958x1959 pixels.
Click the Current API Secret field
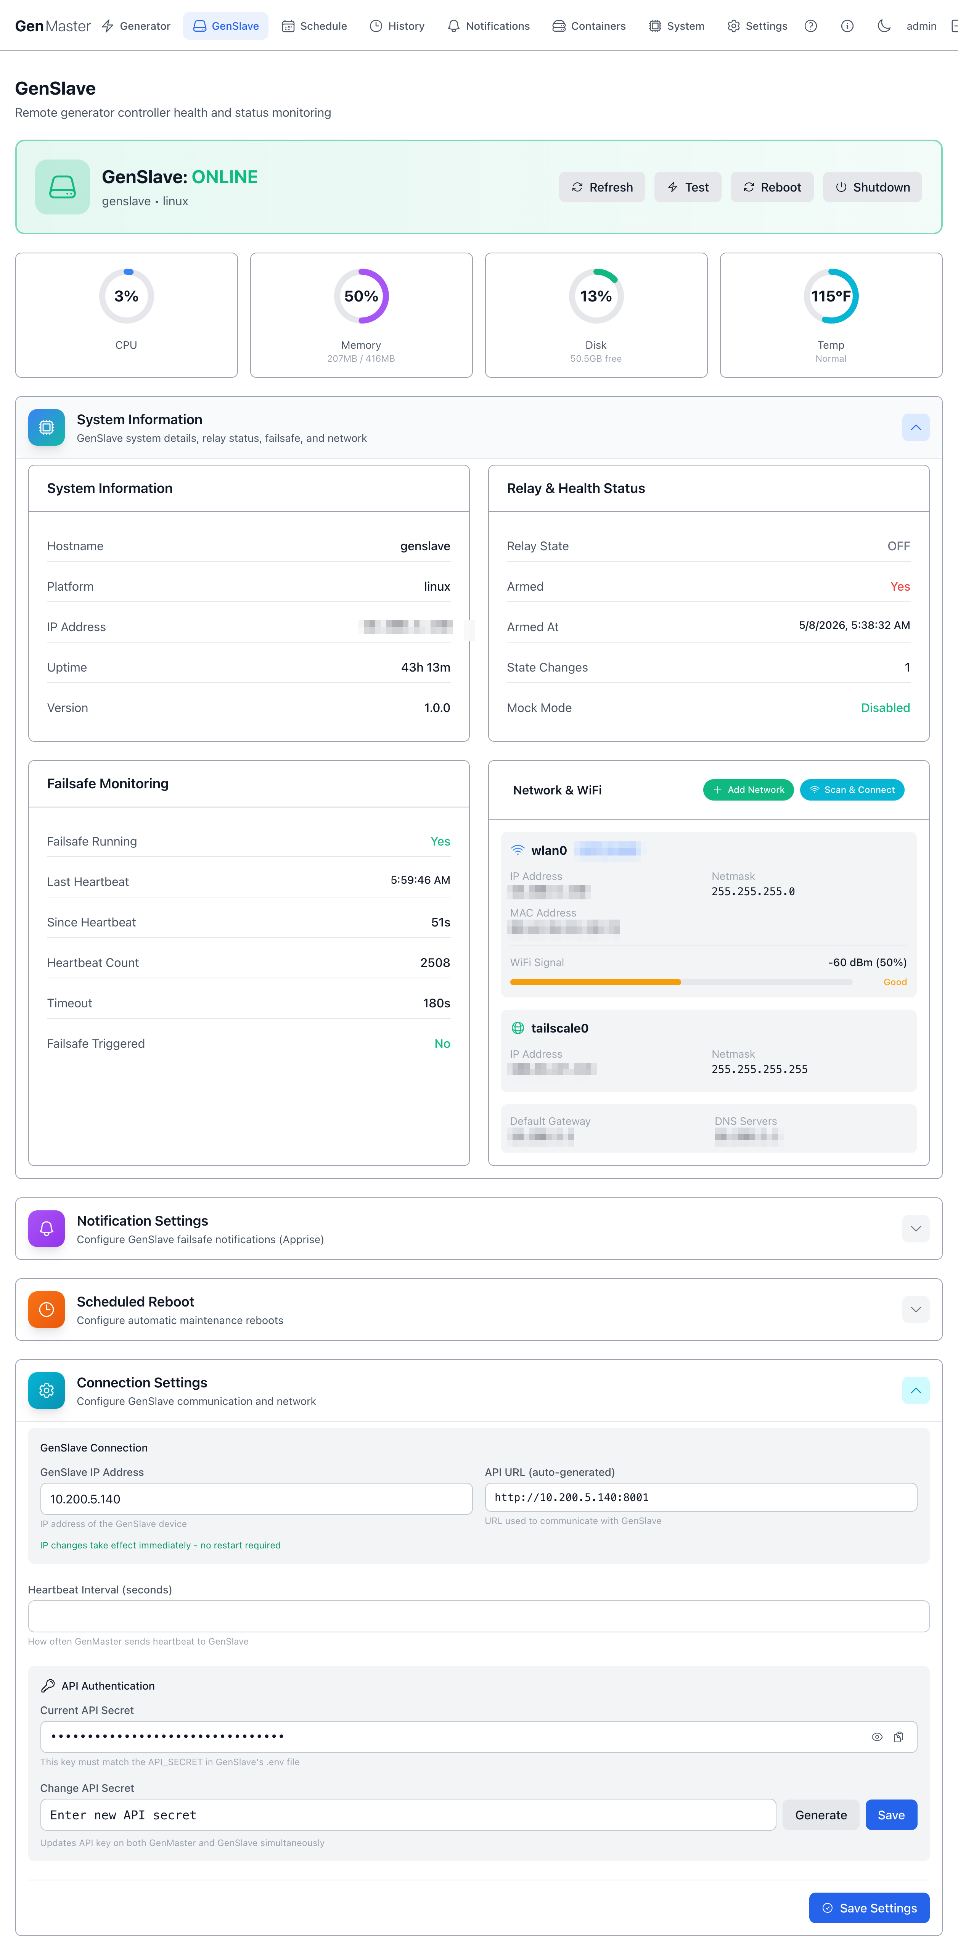tap(479, 1737)
